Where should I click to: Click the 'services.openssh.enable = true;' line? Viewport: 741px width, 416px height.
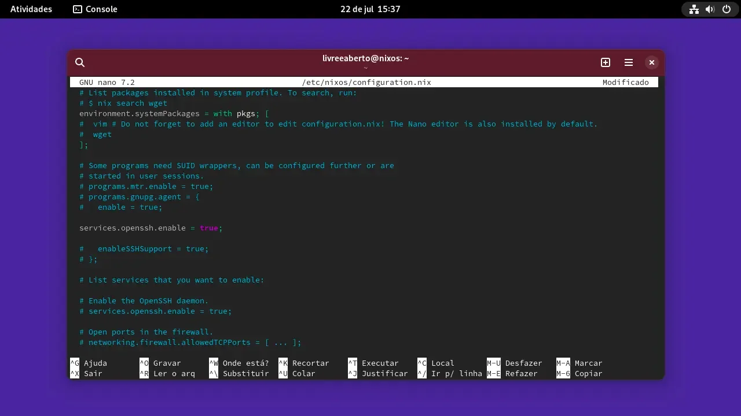click(x=151, y=228)
